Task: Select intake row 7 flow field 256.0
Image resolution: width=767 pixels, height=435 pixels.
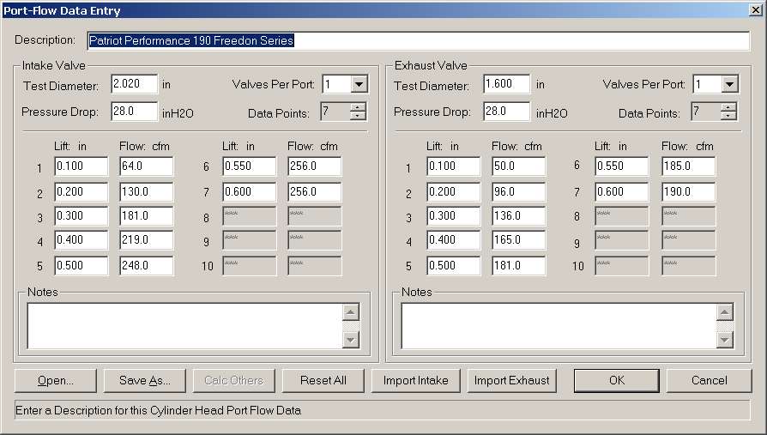Action: [x=315, y=192]
